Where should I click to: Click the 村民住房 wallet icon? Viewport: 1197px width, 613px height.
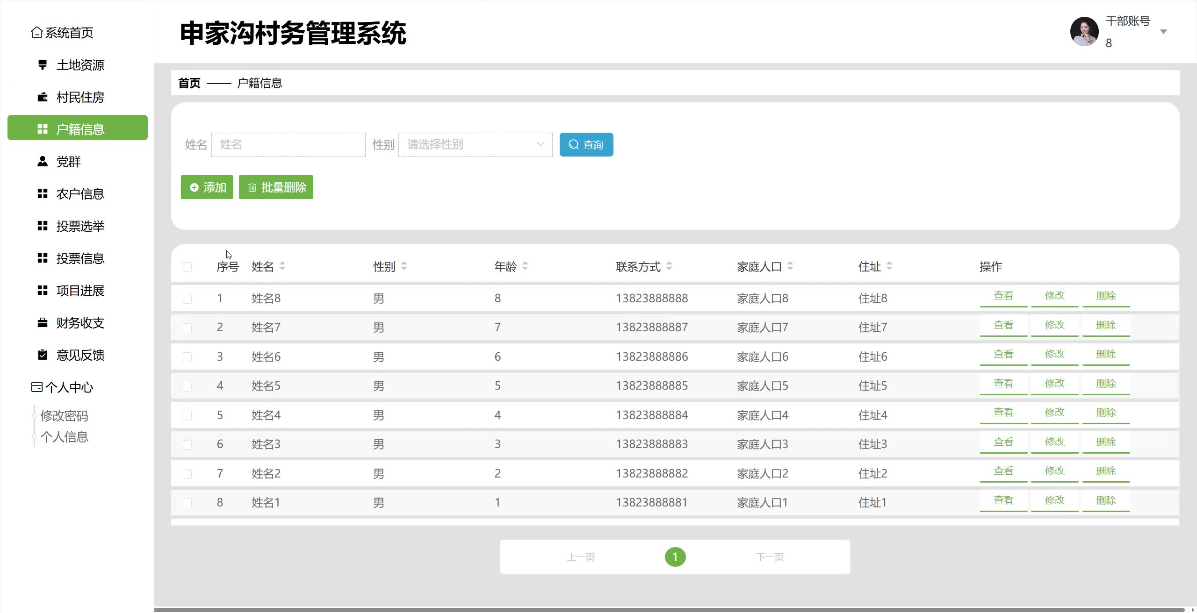[43, 97]
